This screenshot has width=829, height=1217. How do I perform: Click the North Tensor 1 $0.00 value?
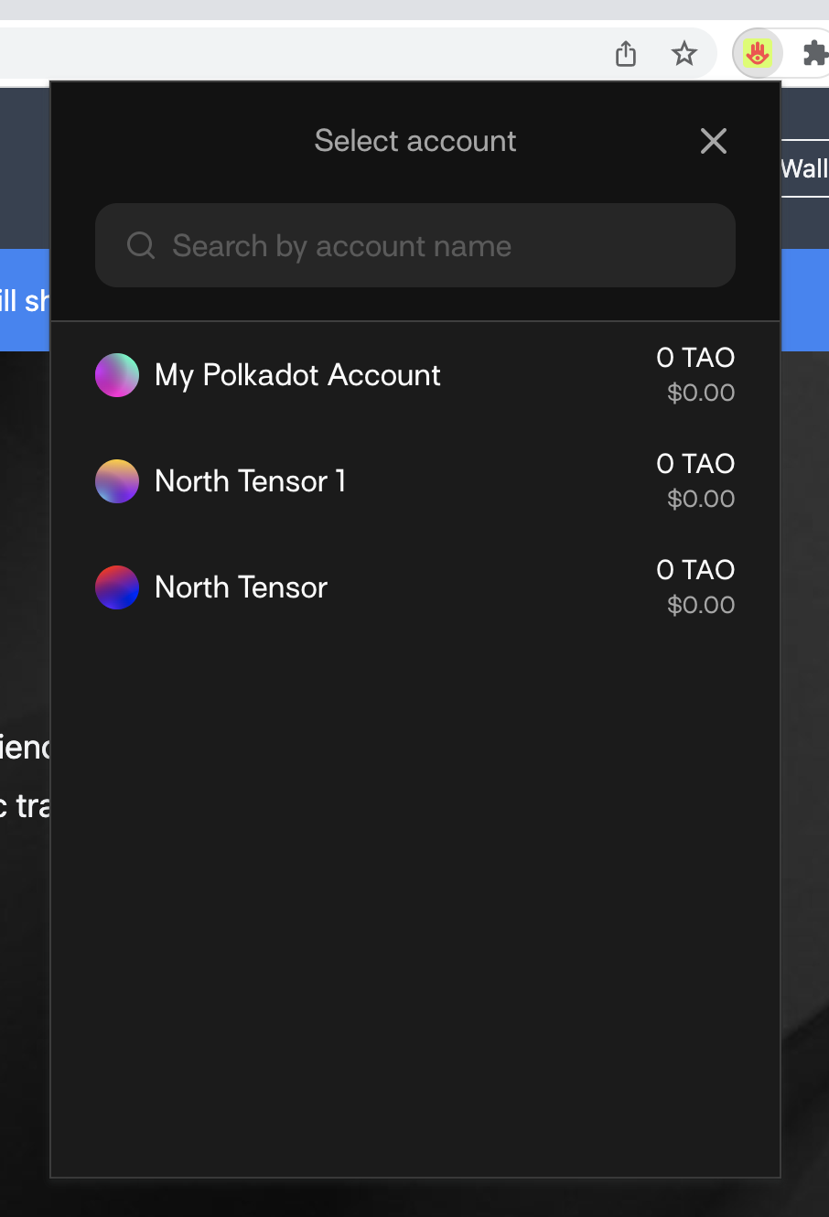coord(701,499)
